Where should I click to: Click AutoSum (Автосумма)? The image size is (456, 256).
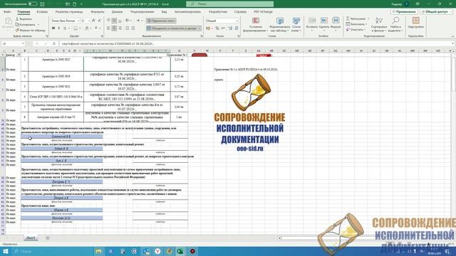(357, 18)
